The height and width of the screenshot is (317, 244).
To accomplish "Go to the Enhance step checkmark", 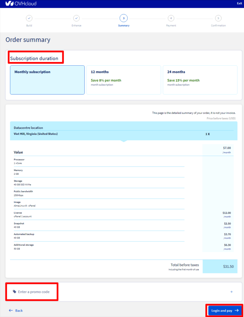I will tap(76, 18).
